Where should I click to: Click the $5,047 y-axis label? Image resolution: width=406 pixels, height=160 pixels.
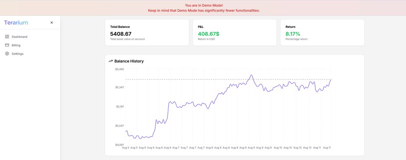tap(119, 126)
